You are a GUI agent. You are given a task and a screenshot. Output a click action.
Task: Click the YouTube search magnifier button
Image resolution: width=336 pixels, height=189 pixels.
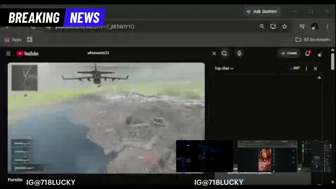coord(224,54)
